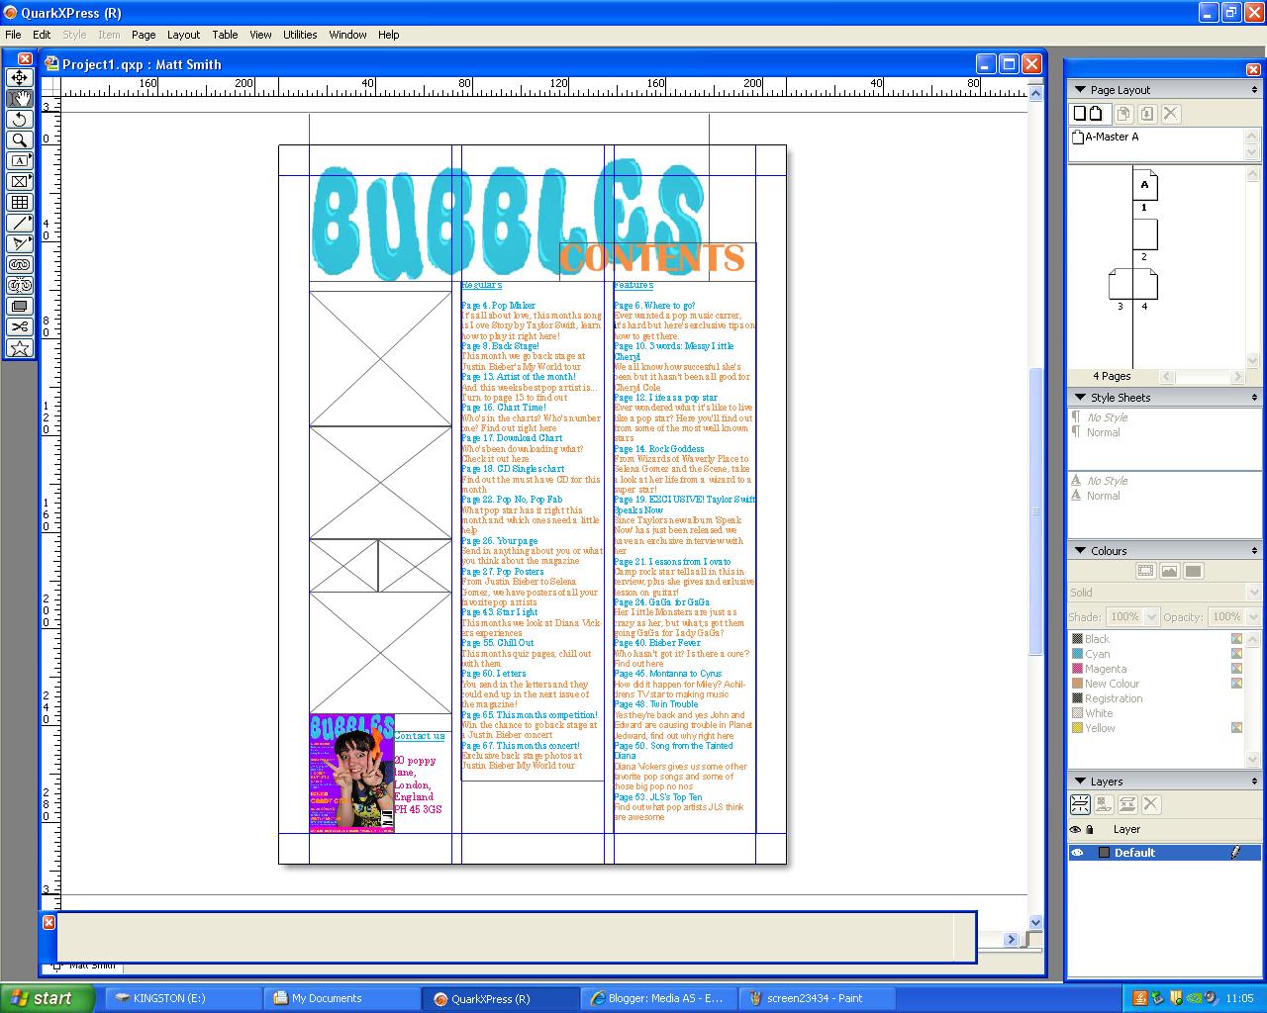
Task: Open the File menu
Action: pyautogui.click(x=13, y=35)
